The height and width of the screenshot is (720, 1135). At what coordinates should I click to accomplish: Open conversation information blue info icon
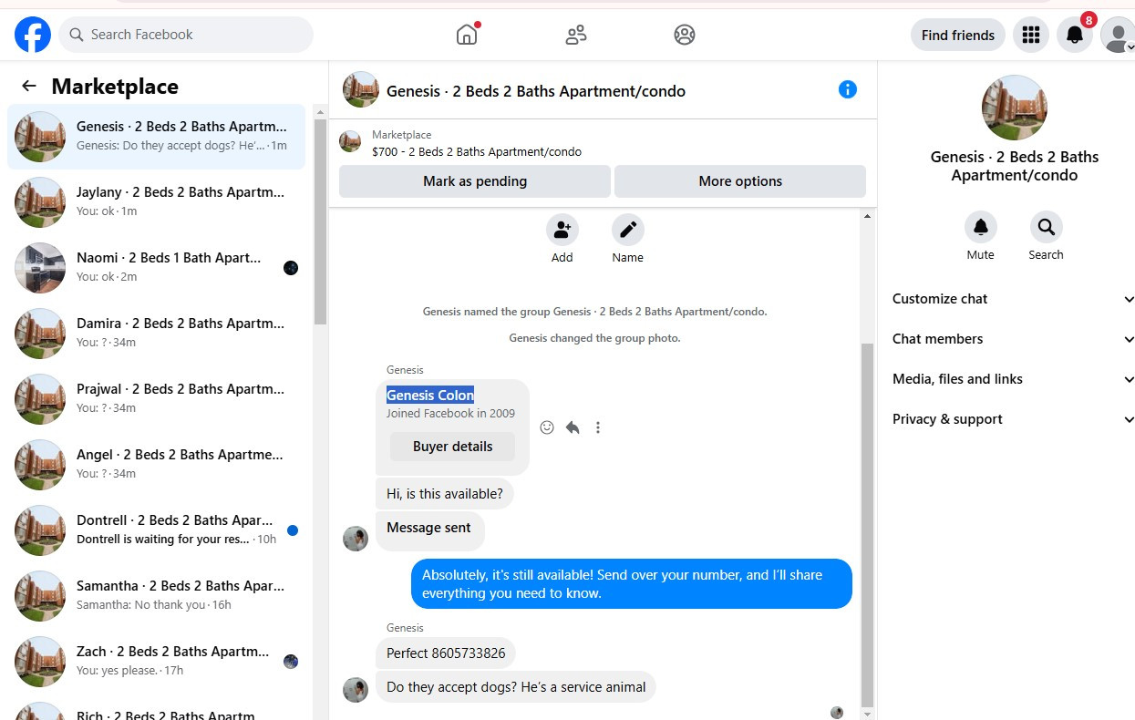coord(848,89)
